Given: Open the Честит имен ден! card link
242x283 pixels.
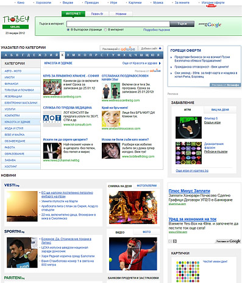Looking at the screenshot, I should 215,262.
